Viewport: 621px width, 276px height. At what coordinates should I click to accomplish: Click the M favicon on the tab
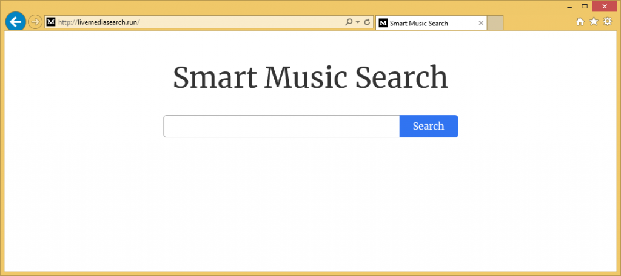[x=383, y=23]
